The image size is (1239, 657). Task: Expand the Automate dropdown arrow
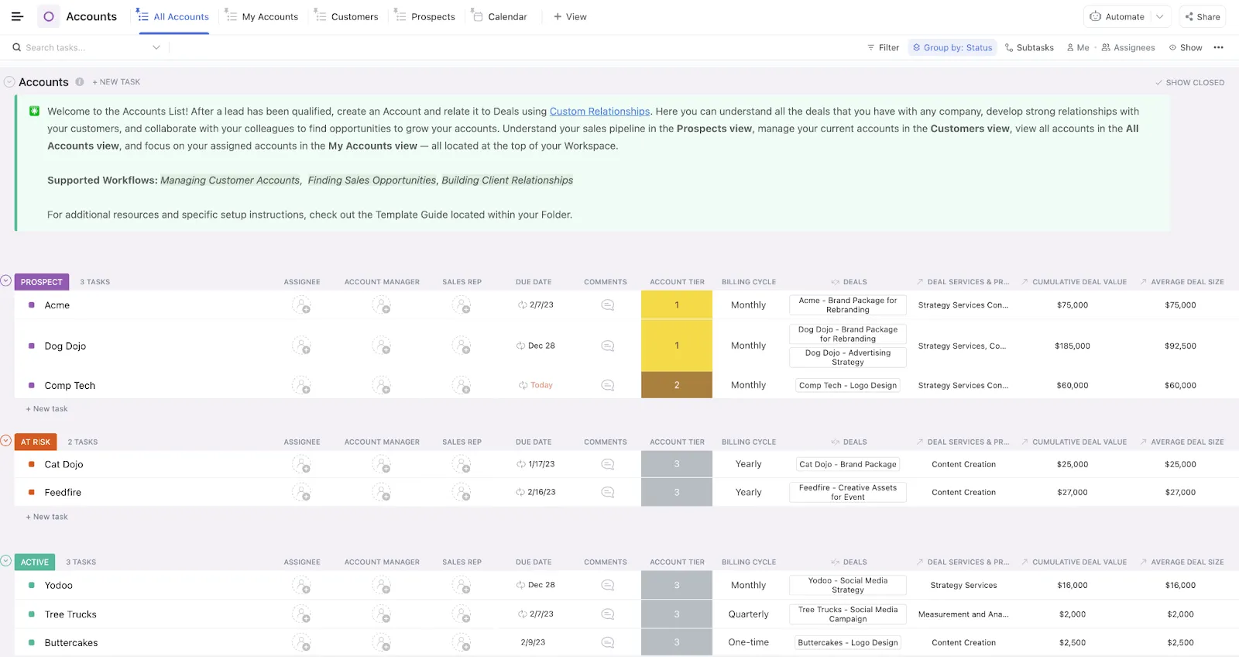click(1159, 16)
